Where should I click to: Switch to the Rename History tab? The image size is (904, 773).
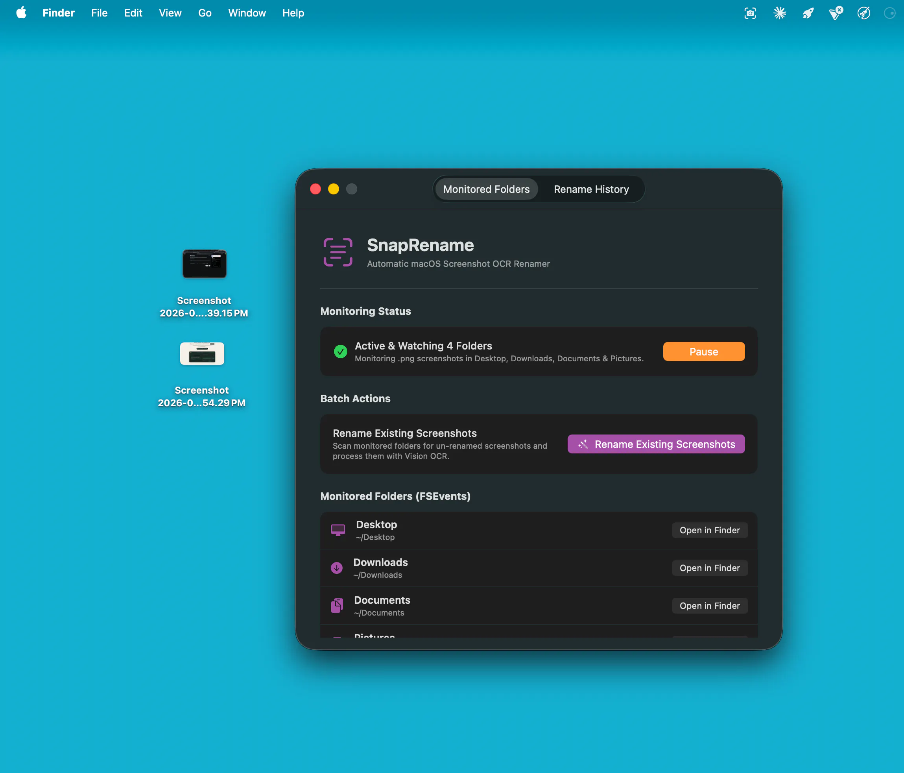pos(591,189)
